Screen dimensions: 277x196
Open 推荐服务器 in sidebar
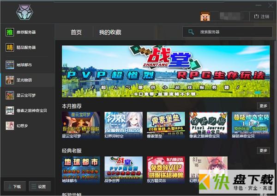click(26, 32)
